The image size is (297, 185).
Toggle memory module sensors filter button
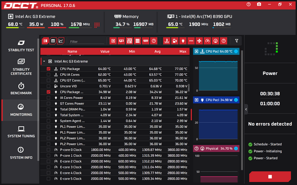[x=146, y=41]
